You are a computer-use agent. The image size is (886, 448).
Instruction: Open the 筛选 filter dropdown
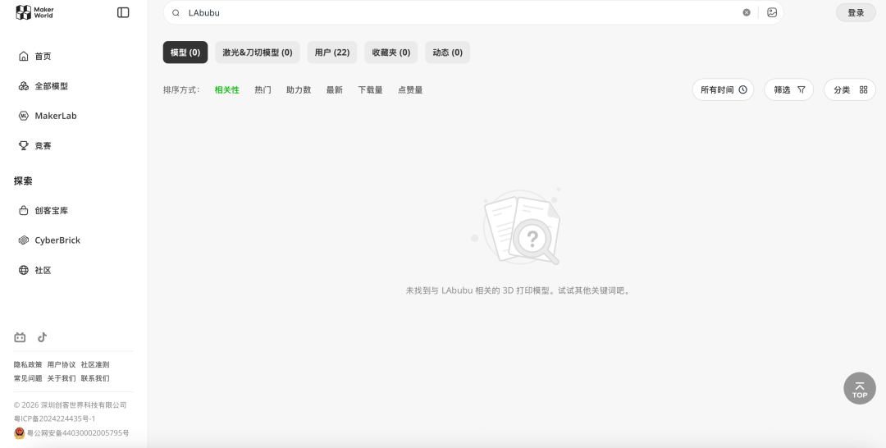point(788,89)
